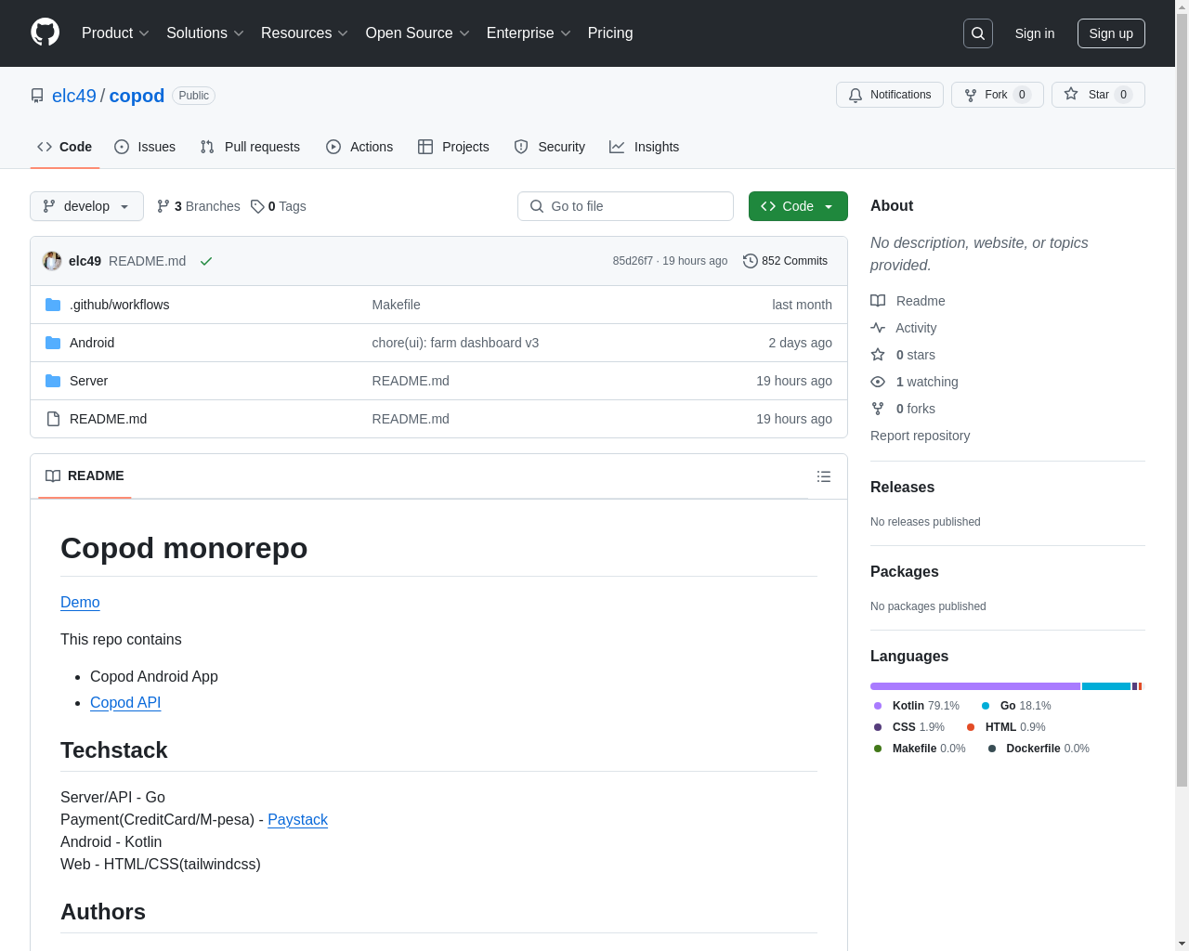The height and width of the screenshot is (951, 1189).
Task: Open 0 Tags link
Action: (279, 206)
